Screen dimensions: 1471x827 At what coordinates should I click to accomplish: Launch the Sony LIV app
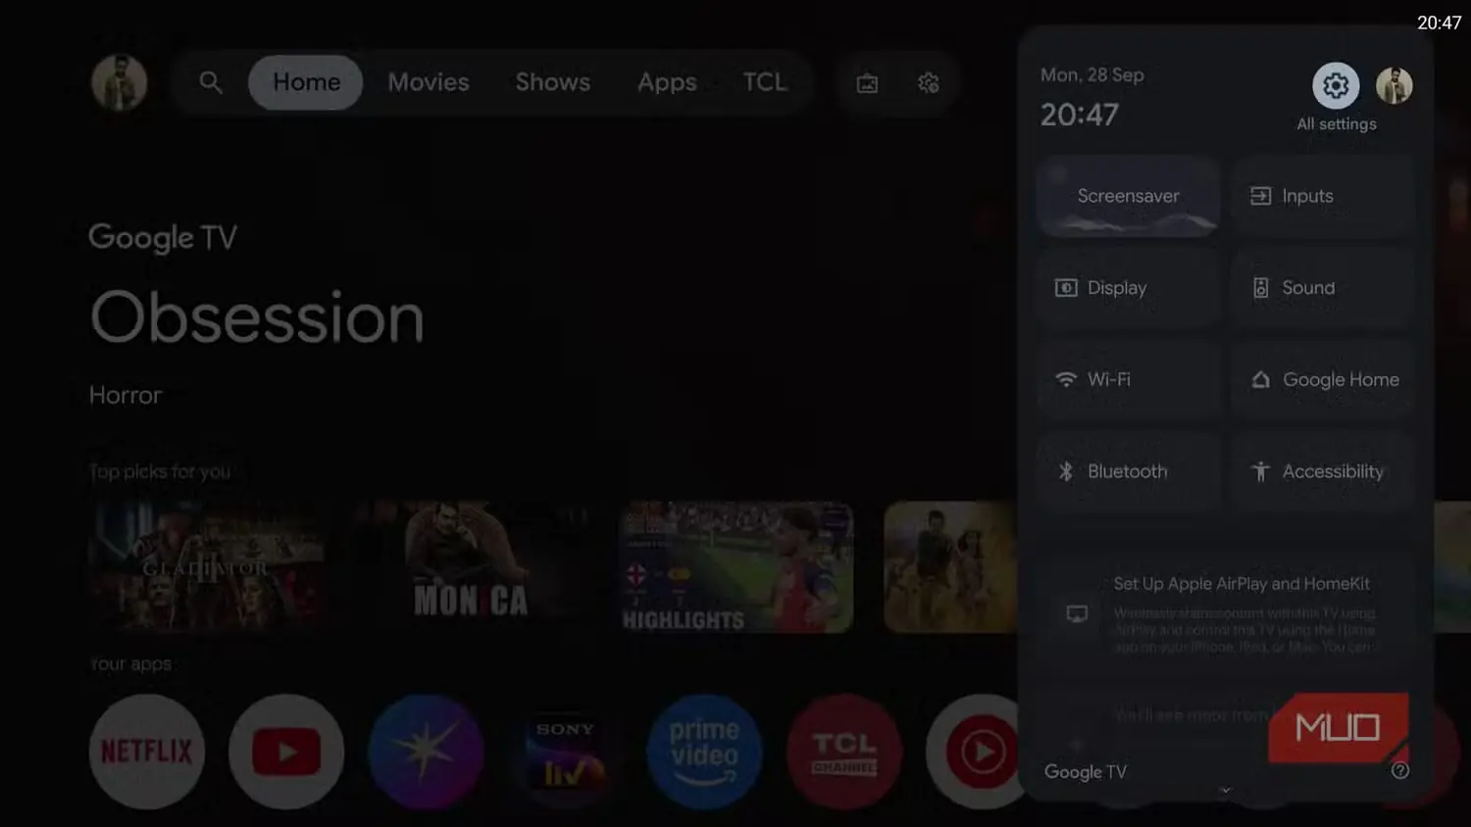pyautogui.click(x=565, y=752)
